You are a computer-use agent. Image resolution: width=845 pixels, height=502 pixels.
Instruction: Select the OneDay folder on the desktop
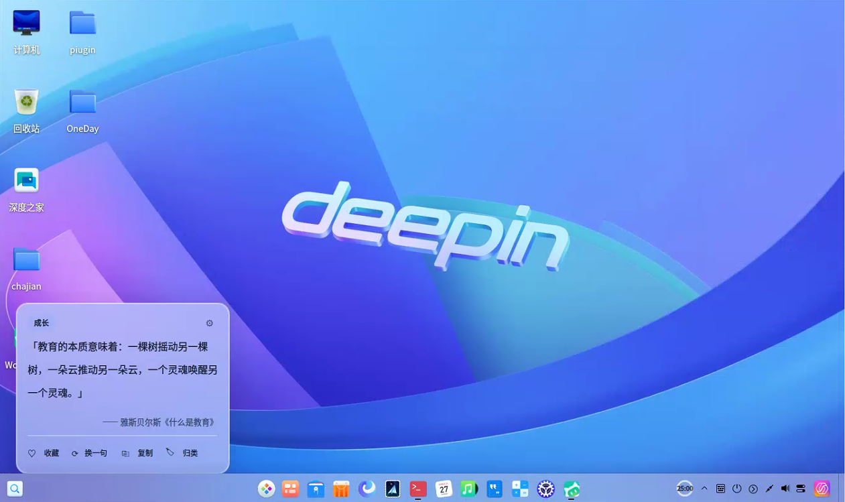pos(82,111)
